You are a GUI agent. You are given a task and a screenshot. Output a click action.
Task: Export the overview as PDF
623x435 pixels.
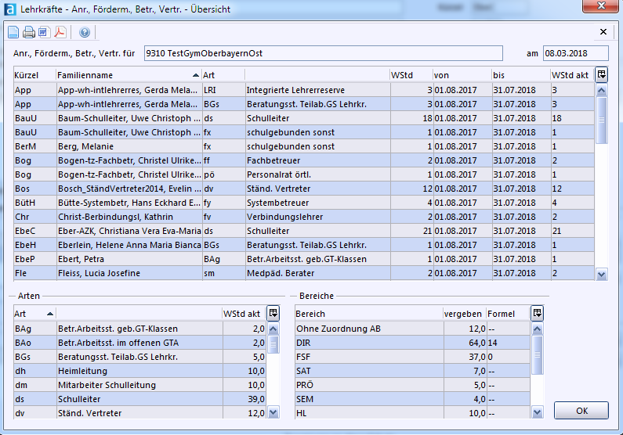(x=59, y=32)
